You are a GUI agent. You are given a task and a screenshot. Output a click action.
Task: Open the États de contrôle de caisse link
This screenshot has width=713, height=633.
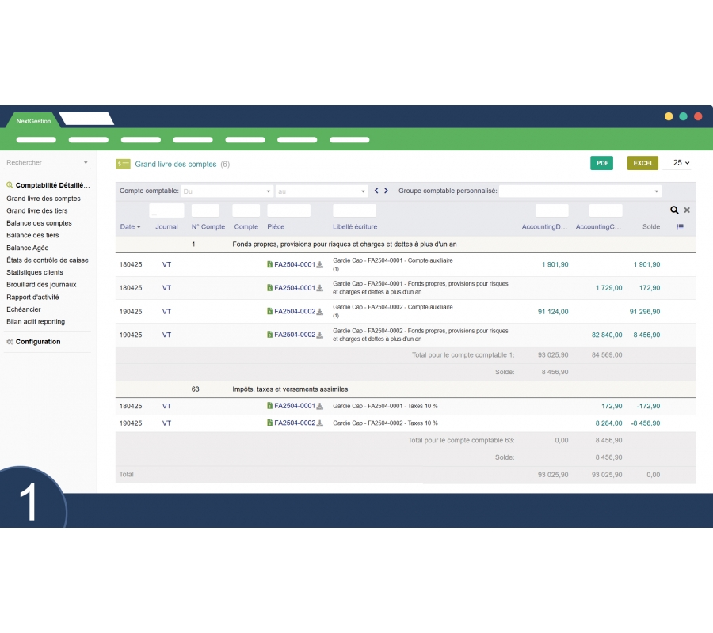coord(48,260)
